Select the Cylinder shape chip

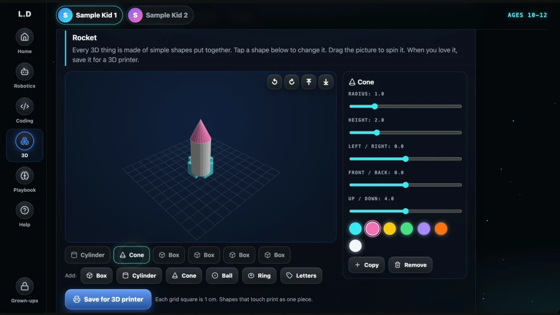point(88,255)
